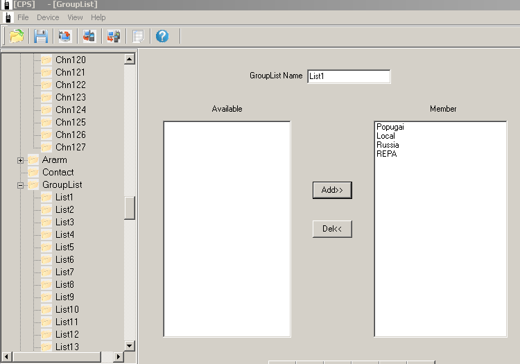The image size is (520, 364).
Task: Select the Contact item in the tree
Action: (x=58, y=173)
